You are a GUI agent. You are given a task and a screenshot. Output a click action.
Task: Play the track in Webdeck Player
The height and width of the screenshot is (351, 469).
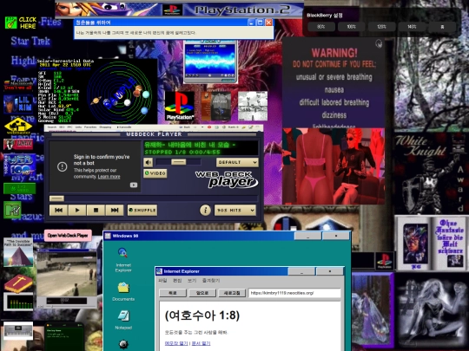(x=77, y=210)
